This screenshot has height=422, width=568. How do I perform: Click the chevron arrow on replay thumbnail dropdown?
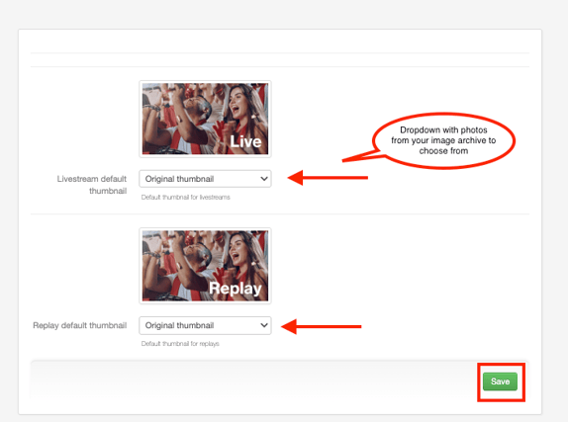point(264,325)
